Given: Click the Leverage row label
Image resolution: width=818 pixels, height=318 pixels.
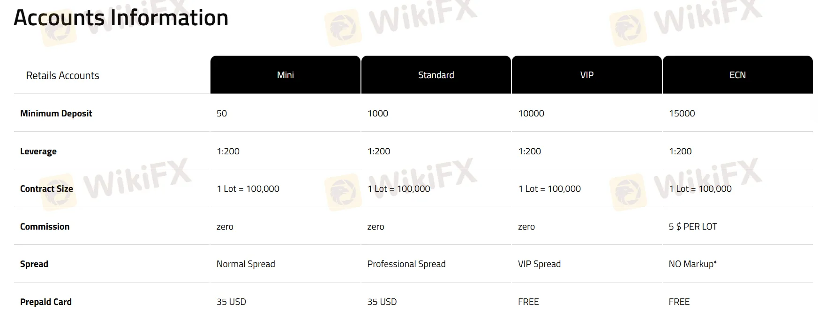Looking at the screenshot, I should click(x=38, y=151).
